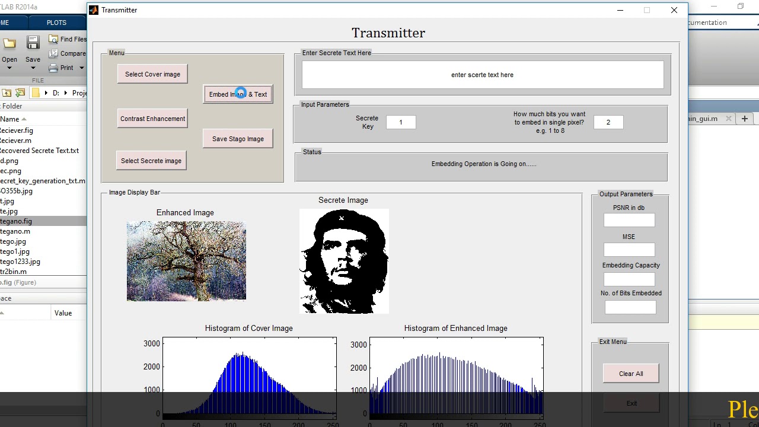Click the Clear All button

pos(631,374)
